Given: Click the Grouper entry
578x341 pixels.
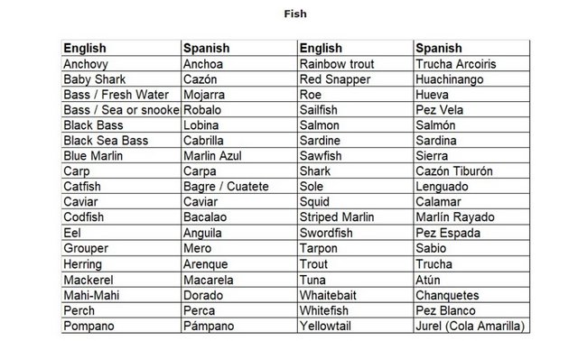Looking at the screenshot, I should click(x=121, y=248).
